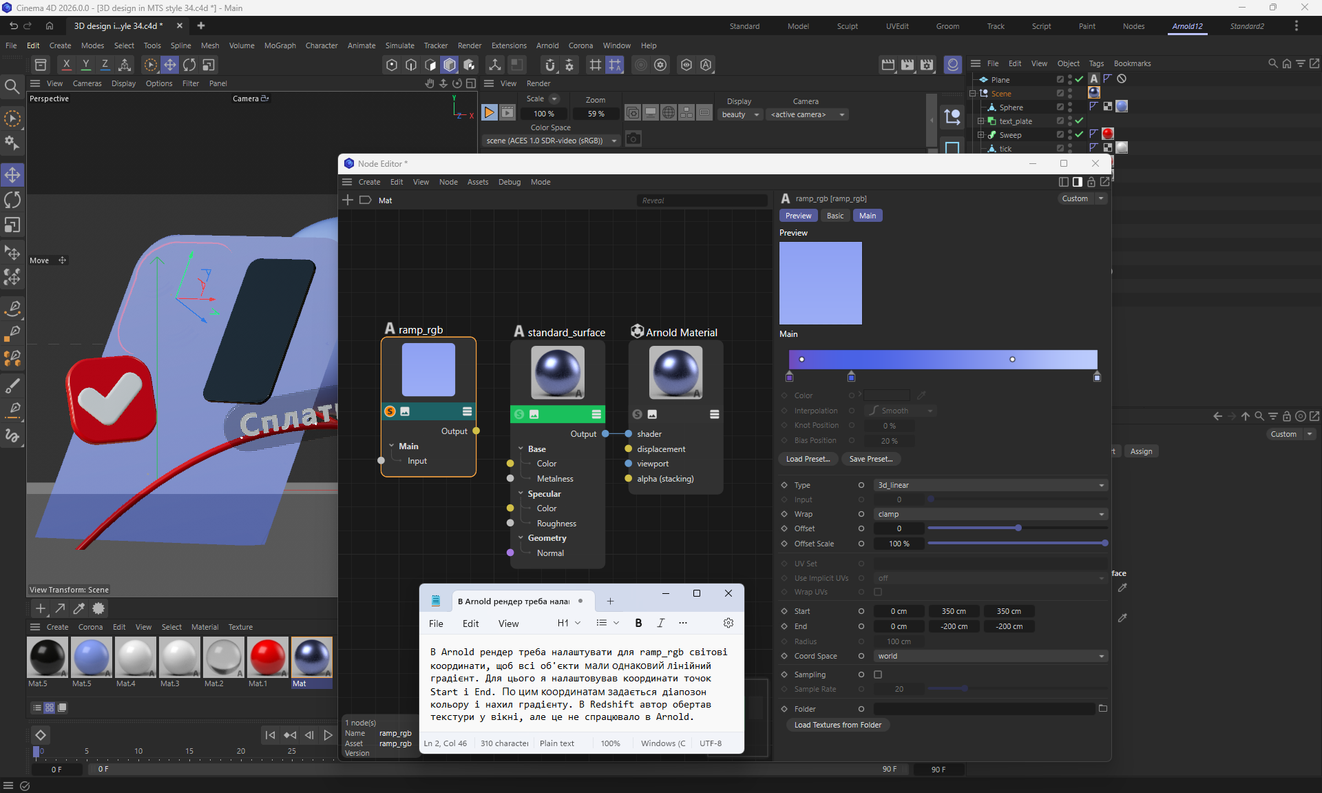Enable the Sampling checkbox
The width and height of the screenshot is (1322, 793).
click(878, 674)
